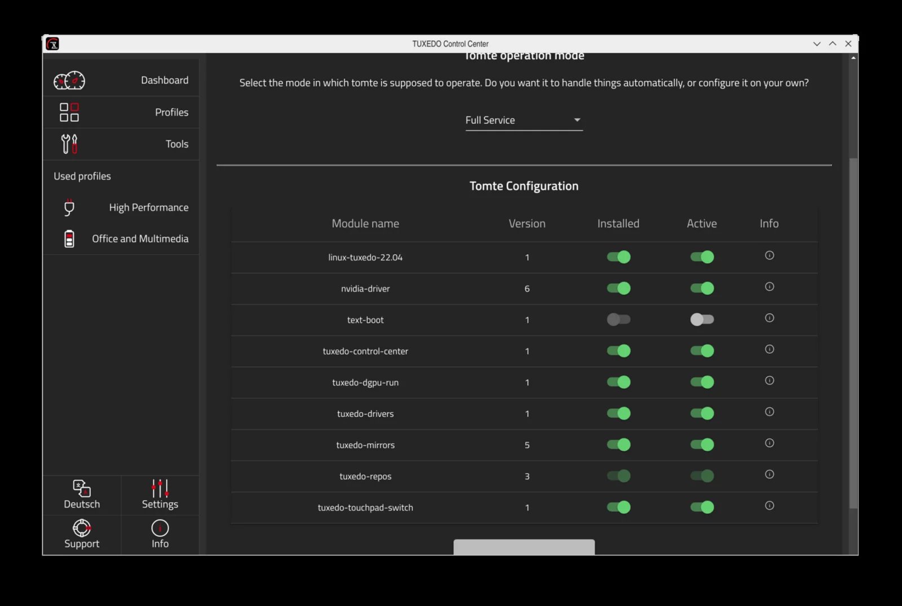Open the Support section

pos(82,535)
